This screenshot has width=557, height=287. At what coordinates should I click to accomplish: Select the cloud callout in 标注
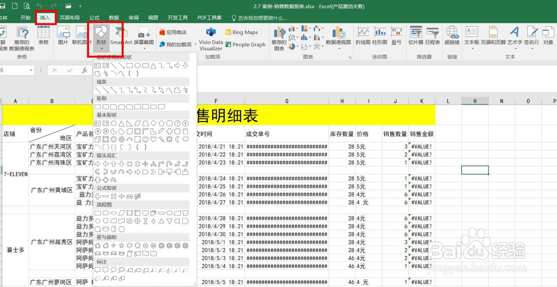[x=121, y=270]
